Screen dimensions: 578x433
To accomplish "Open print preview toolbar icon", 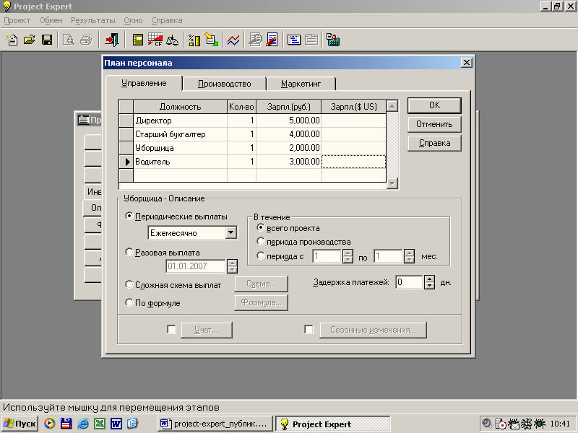I will 69,40.
